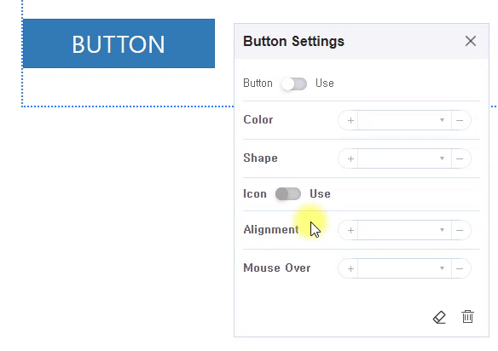This screenshot has height=351, width=498.
Task: Click the trash can delete icon
Action: (467, 317)
